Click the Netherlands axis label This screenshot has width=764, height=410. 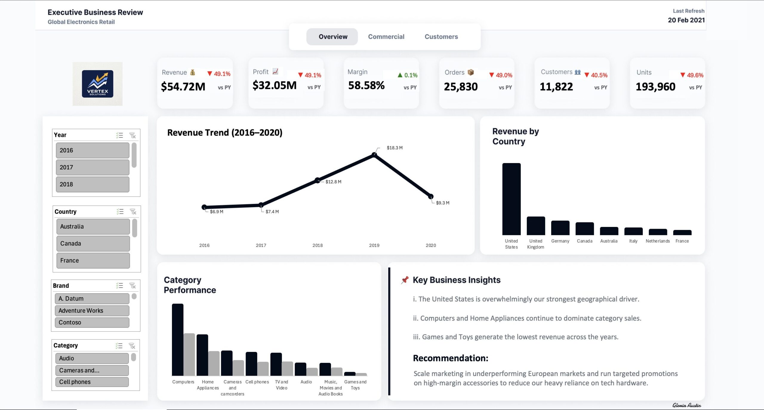pos(658,241)
